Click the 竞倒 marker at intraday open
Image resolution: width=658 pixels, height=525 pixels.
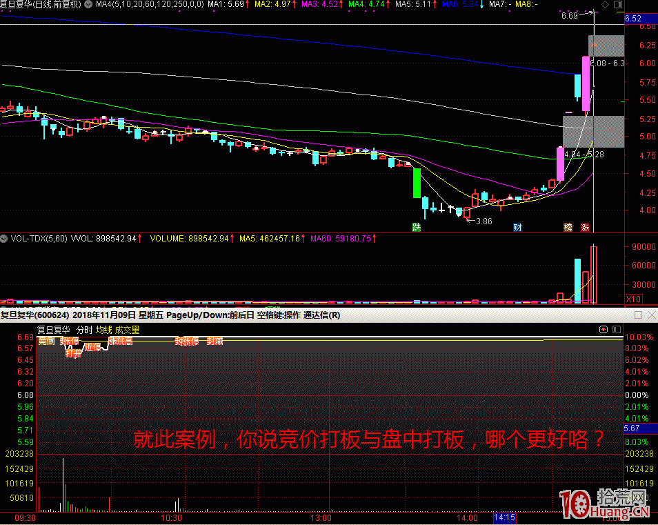pos(47,341)
